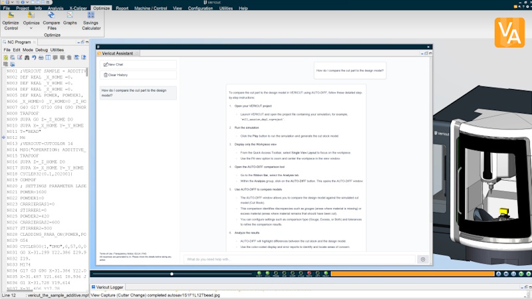Toggle the red RAPID status light
The width and height of the screenshot is (532, 299).
(x=309, y=274)
